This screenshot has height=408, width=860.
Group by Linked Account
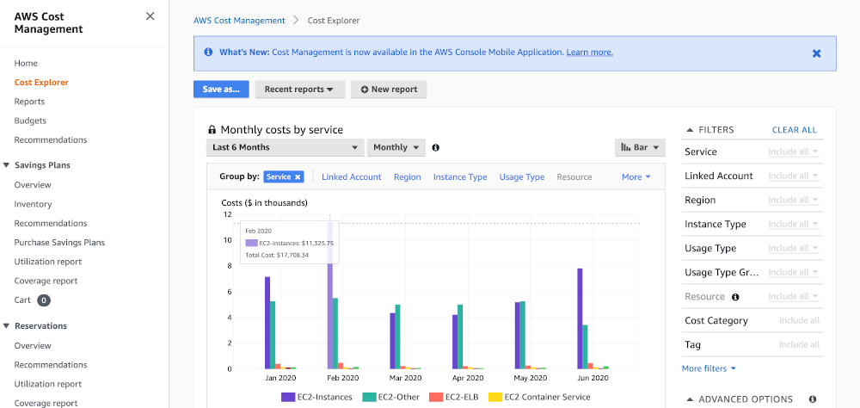click(x=351, y=176)
